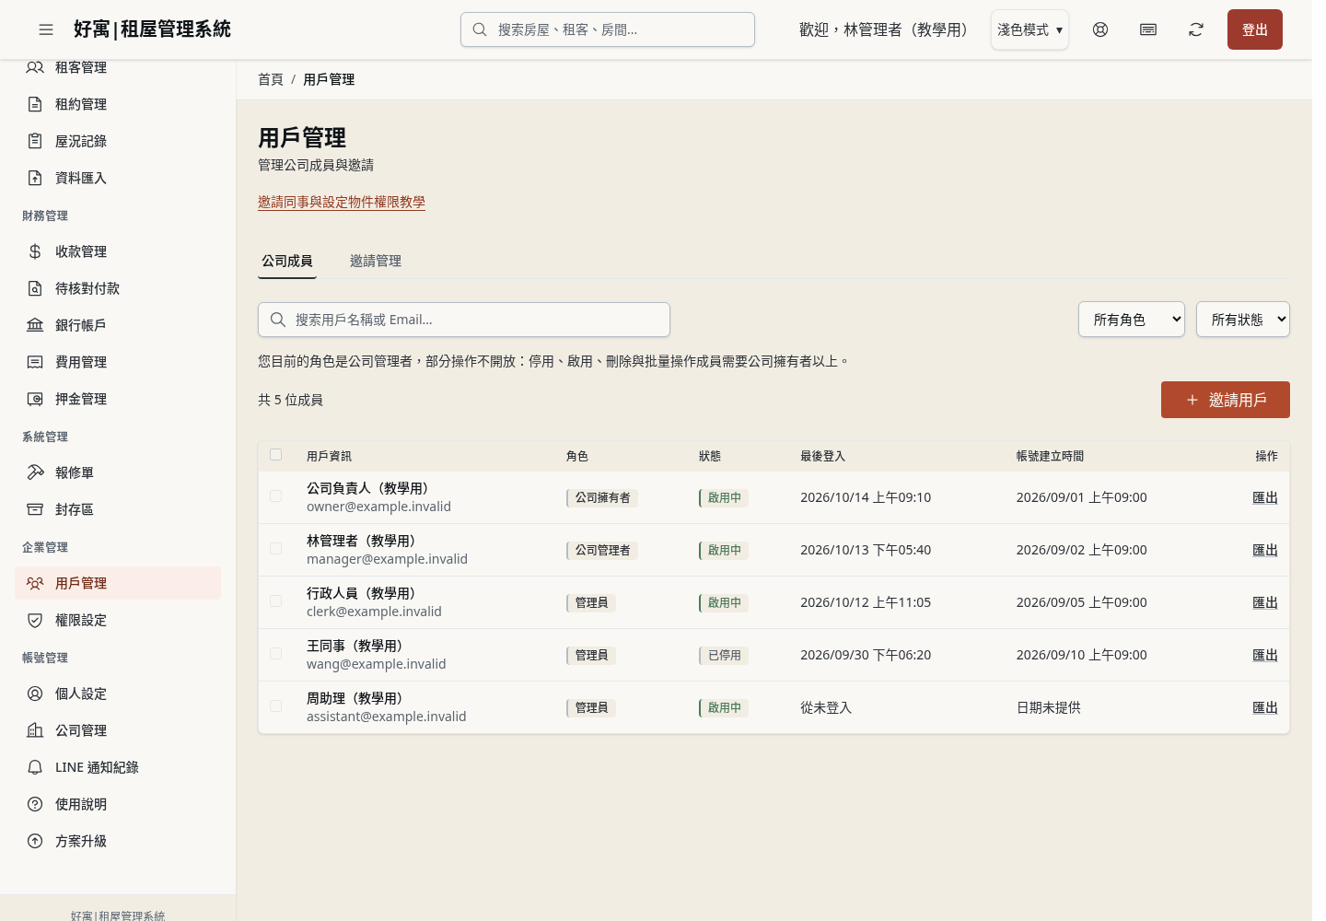Screen dimensions: 1326x921
Task: Focus the 搜索房屋、租客、房間 search field
Action: 608,29
